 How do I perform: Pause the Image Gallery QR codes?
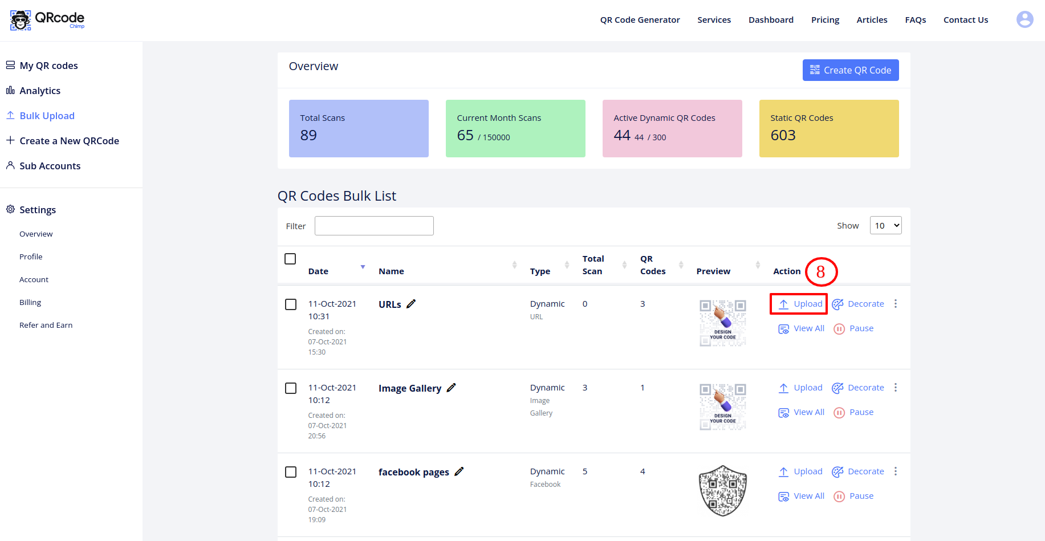pos(853,412)
